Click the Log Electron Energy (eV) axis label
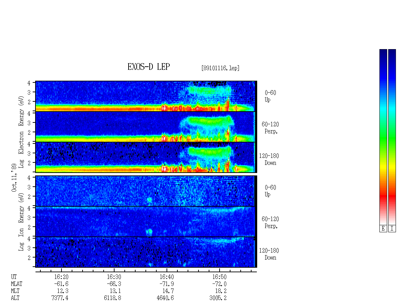 (21, 132)
